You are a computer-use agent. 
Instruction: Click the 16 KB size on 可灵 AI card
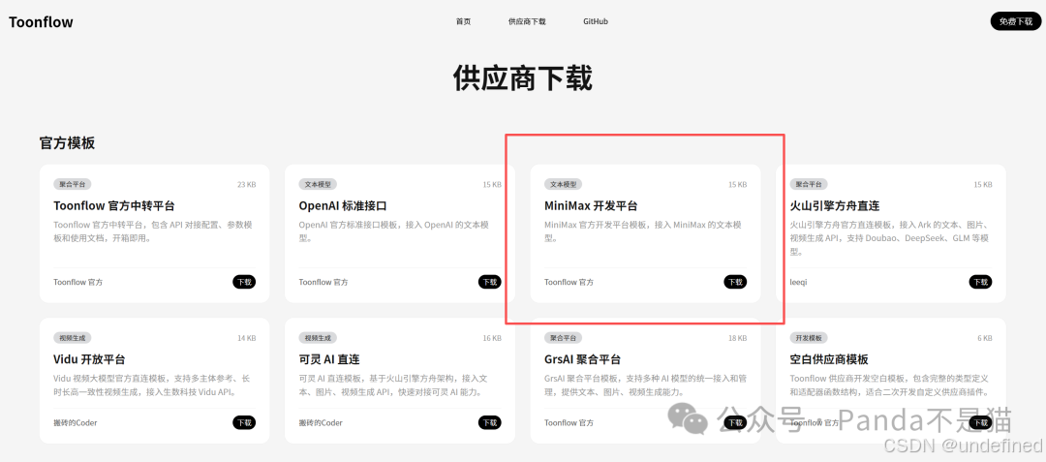pos(492,338)
